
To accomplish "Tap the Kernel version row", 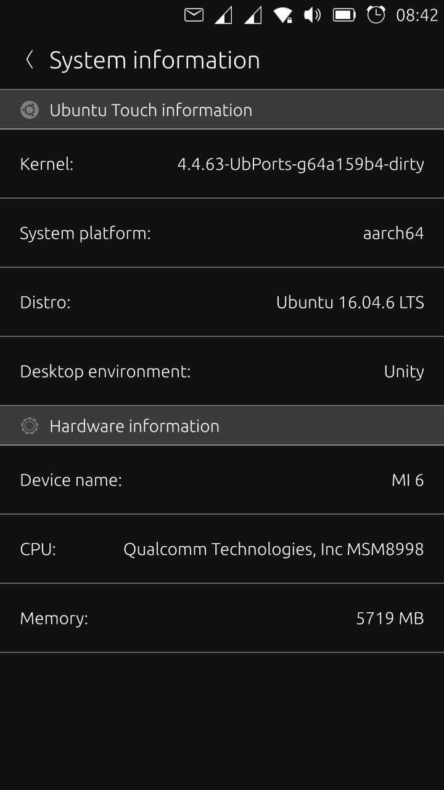I will (222, 164).
